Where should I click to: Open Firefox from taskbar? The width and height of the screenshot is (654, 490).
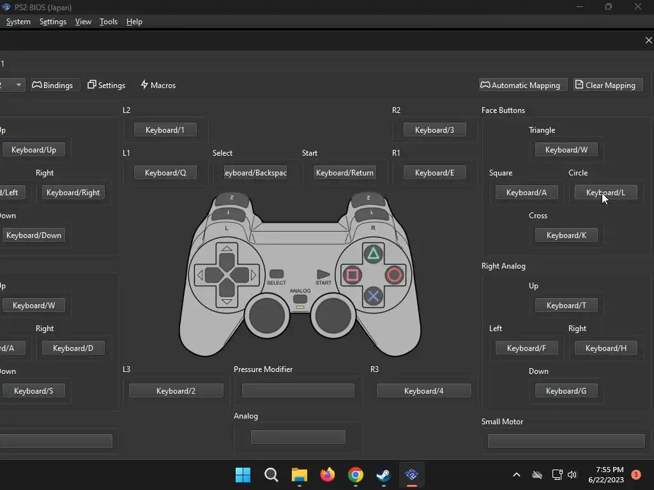pyautogui.click(x=328, y=475)
